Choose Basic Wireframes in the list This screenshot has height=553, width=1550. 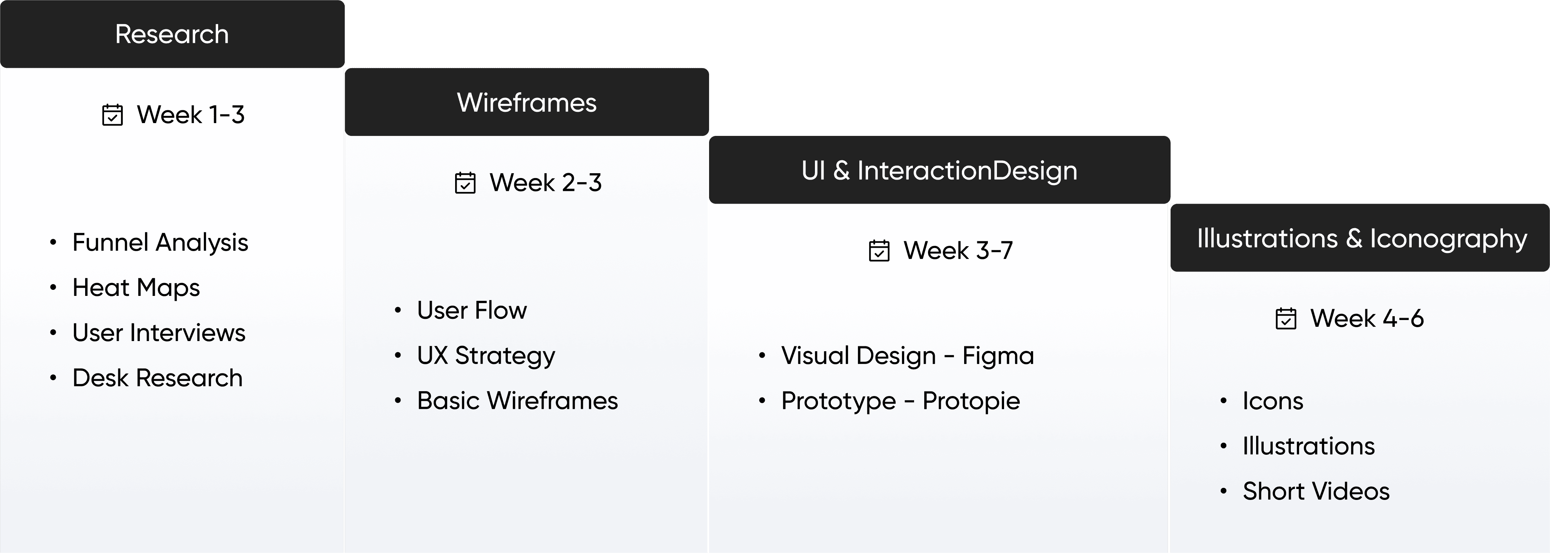[x=517, y=400]
